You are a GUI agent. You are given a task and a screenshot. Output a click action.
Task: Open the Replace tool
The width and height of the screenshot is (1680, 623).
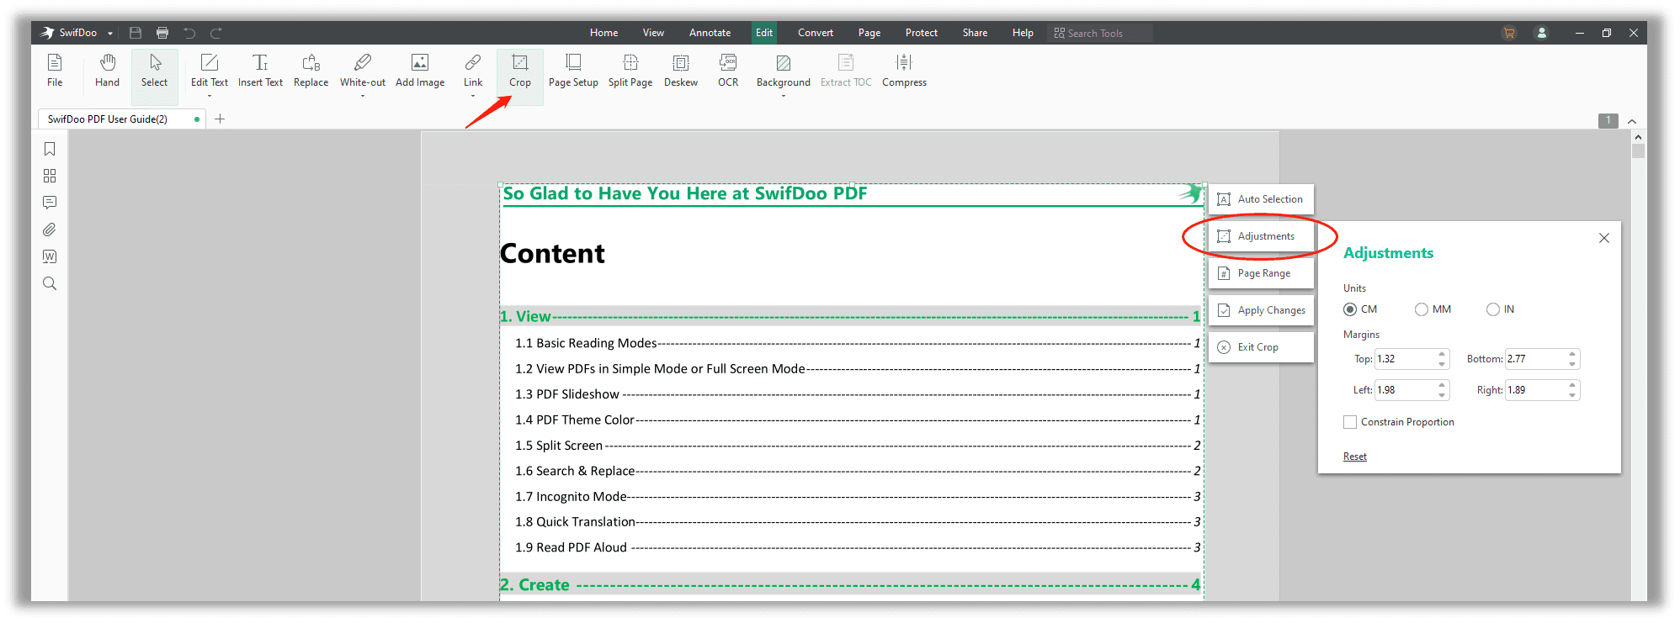[x=311, y=71]
